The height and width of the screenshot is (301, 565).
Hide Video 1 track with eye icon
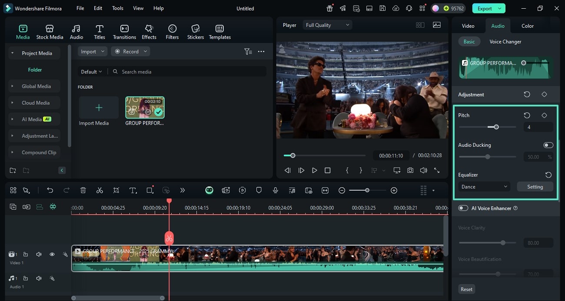coord(52,254)
